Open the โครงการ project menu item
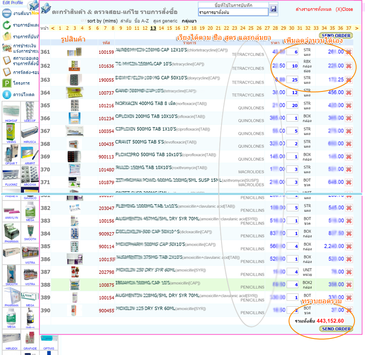365x355 pixels. (22, 83)
